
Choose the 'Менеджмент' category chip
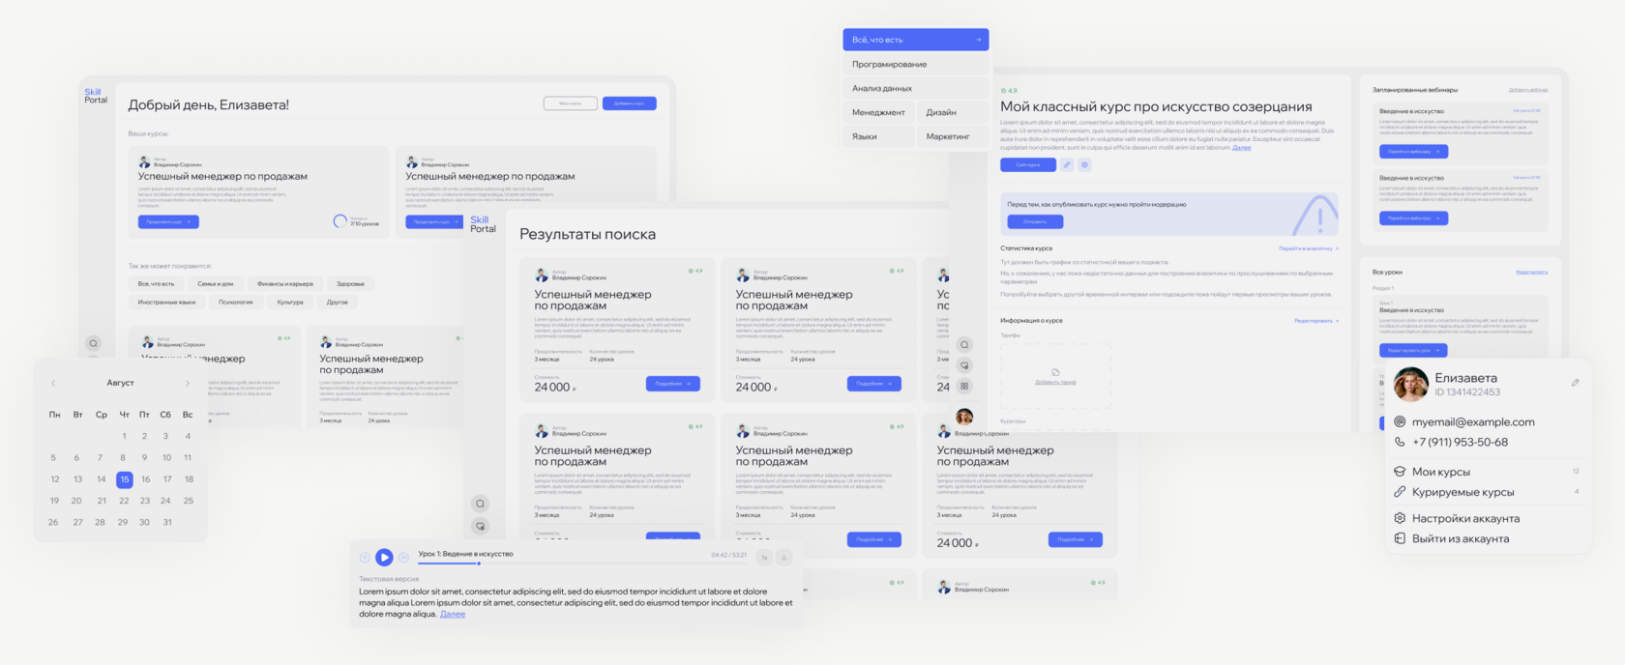[x=878, y=112]
